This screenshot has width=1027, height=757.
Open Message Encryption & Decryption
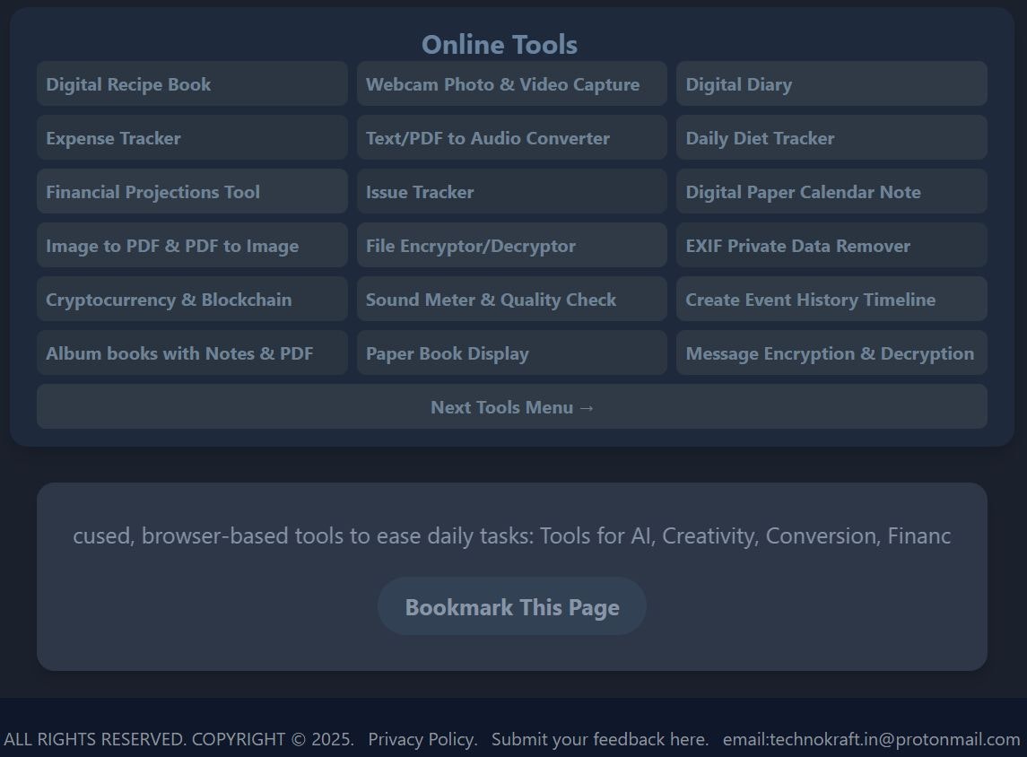[831, 352]
